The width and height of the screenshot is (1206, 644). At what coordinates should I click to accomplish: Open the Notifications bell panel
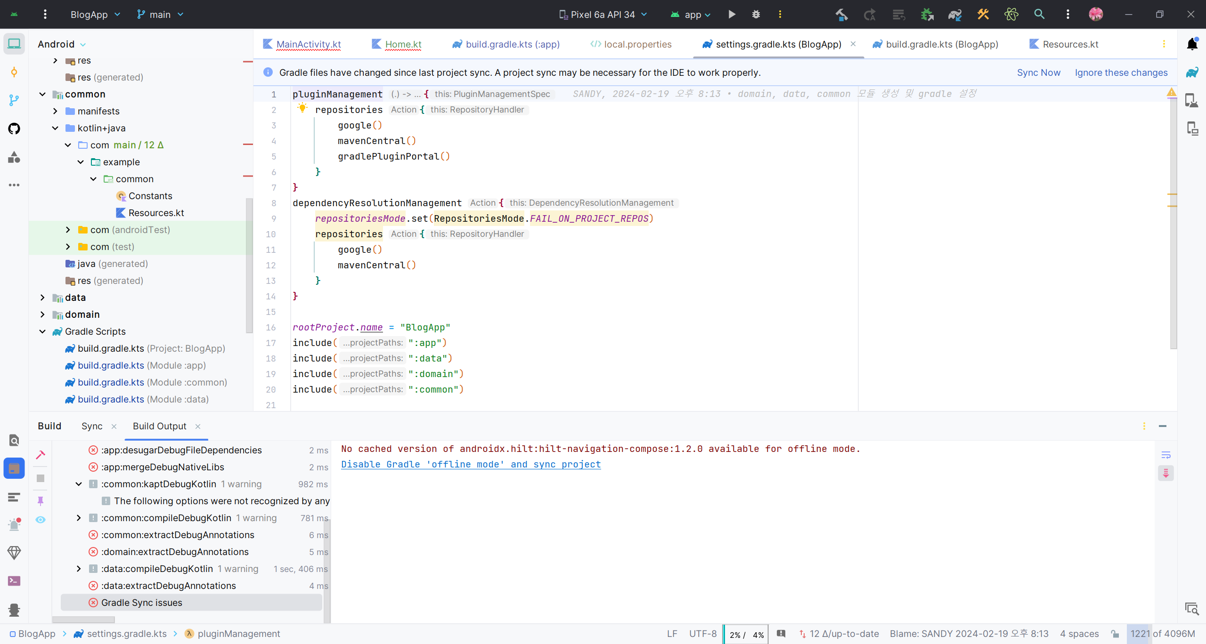click(x=1192, y=44)
